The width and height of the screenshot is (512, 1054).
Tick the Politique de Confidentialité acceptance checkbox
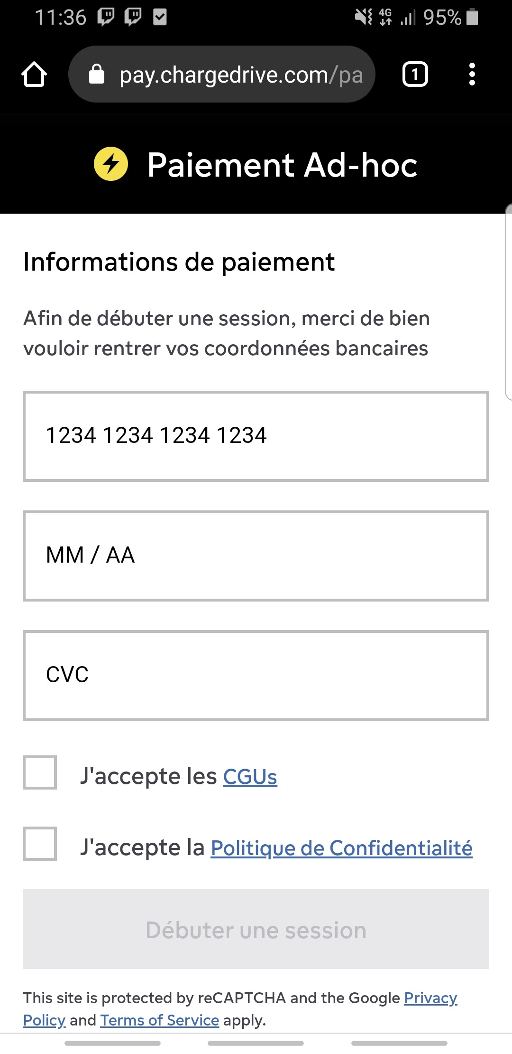(40, 844)
